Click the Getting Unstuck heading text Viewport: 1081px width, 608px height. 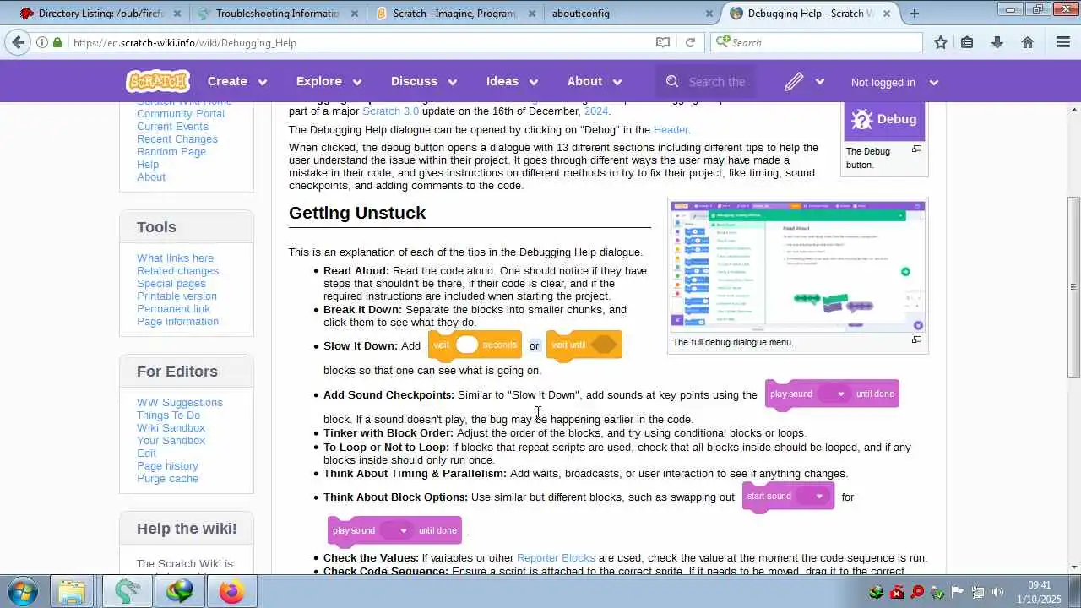tap(357, 213)
